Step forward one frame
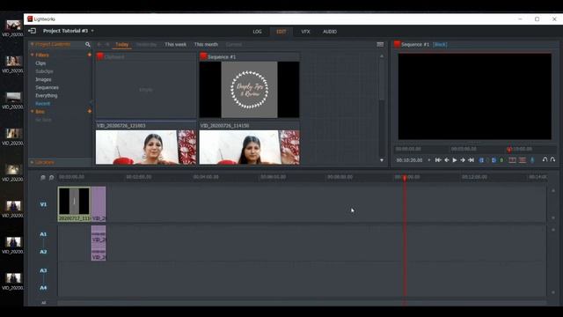The height and width of the screenshot is (317, 563). tap(463, 160)
